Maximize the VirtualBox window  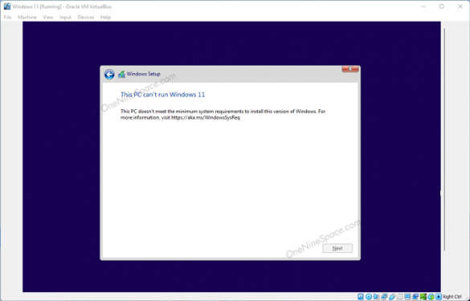442,6
